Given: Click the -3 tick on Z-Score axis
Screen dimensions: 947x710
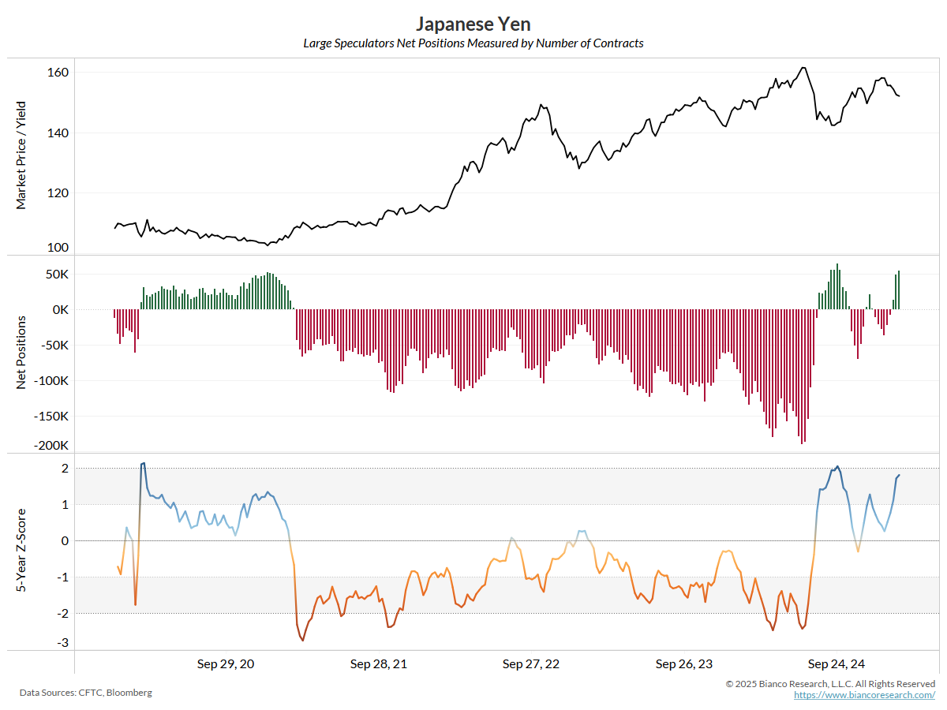Looking at the screenshot, I should [63, 643].
